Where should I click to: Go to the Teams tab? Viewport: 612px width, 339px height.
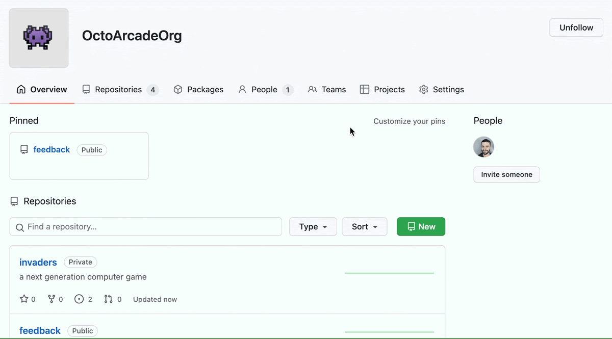[327, 90]
